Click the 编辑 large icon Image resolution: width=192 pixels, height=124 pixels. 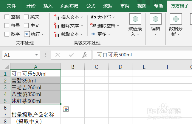point(156,19)
